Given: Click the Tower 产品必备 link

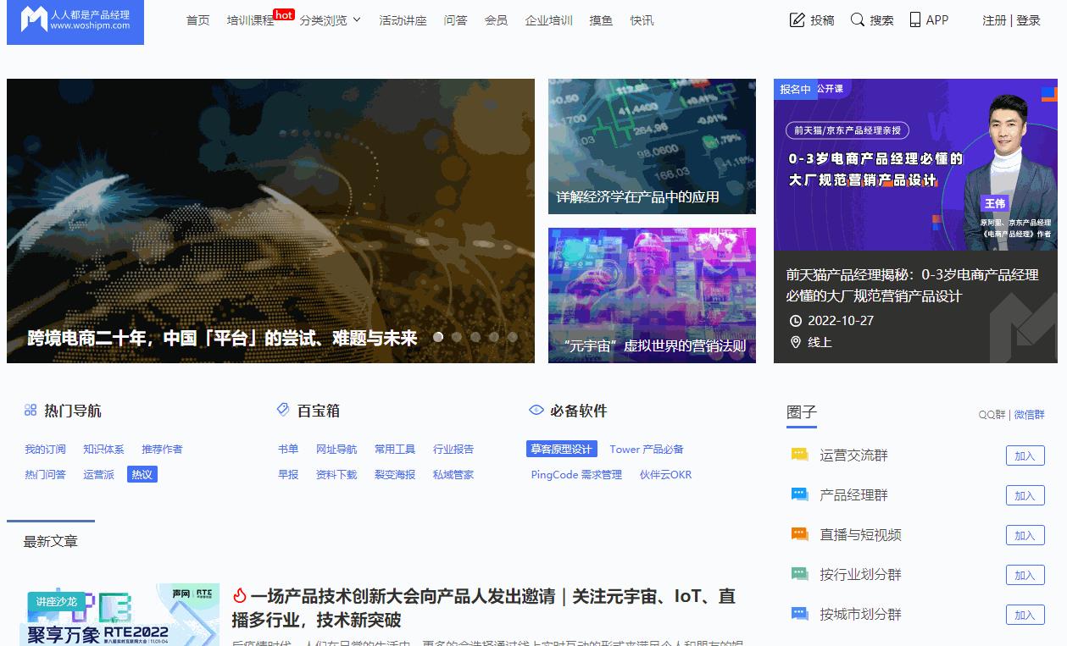Looking at the screenshot, I should (x=647, y=449).
